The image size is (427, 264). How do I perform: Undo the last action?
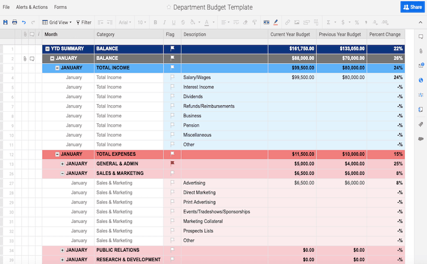click(24, 22)
